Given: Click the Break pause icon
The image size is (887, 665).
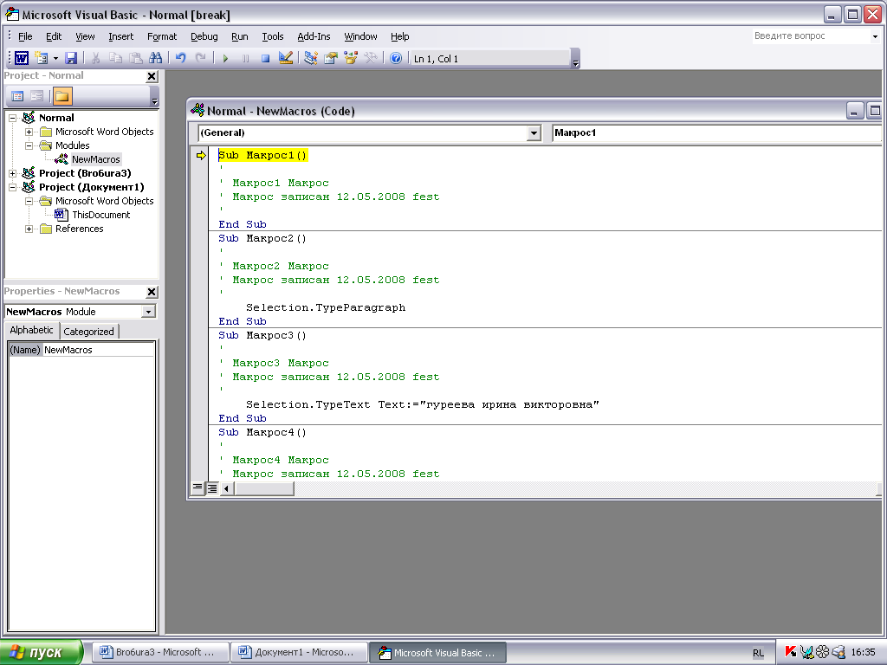Looking at the screenshot, I should [x=245, y=58].
